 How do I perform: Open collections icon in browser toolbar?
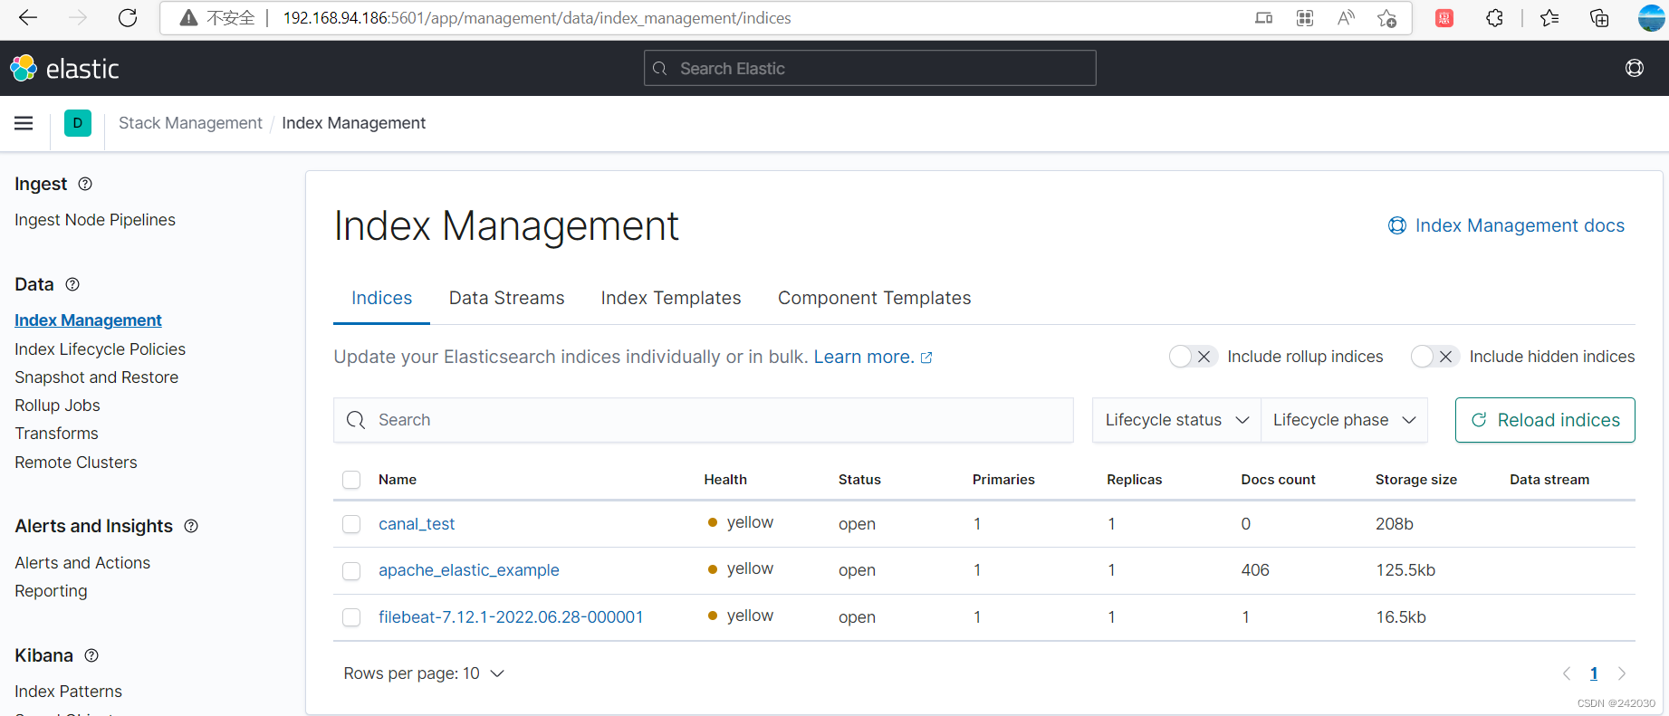pos(1599,18)
